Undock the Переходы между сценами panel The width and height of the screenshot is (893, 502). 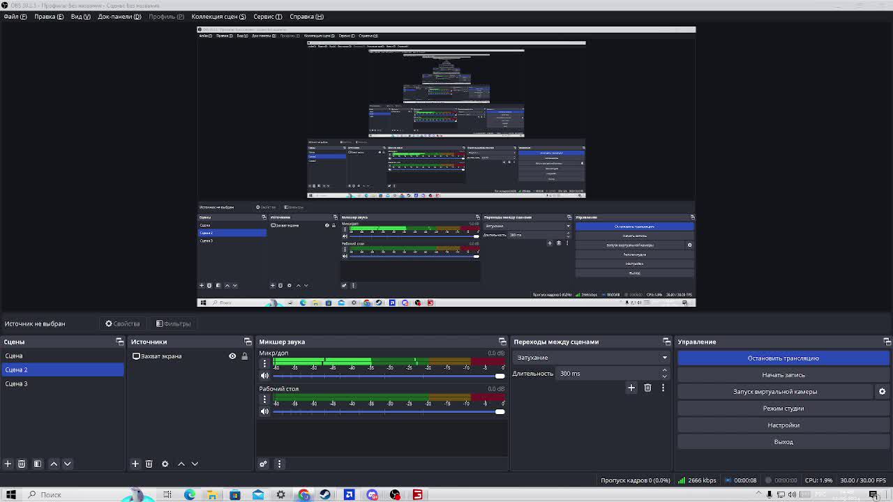(x=666, y=342)
